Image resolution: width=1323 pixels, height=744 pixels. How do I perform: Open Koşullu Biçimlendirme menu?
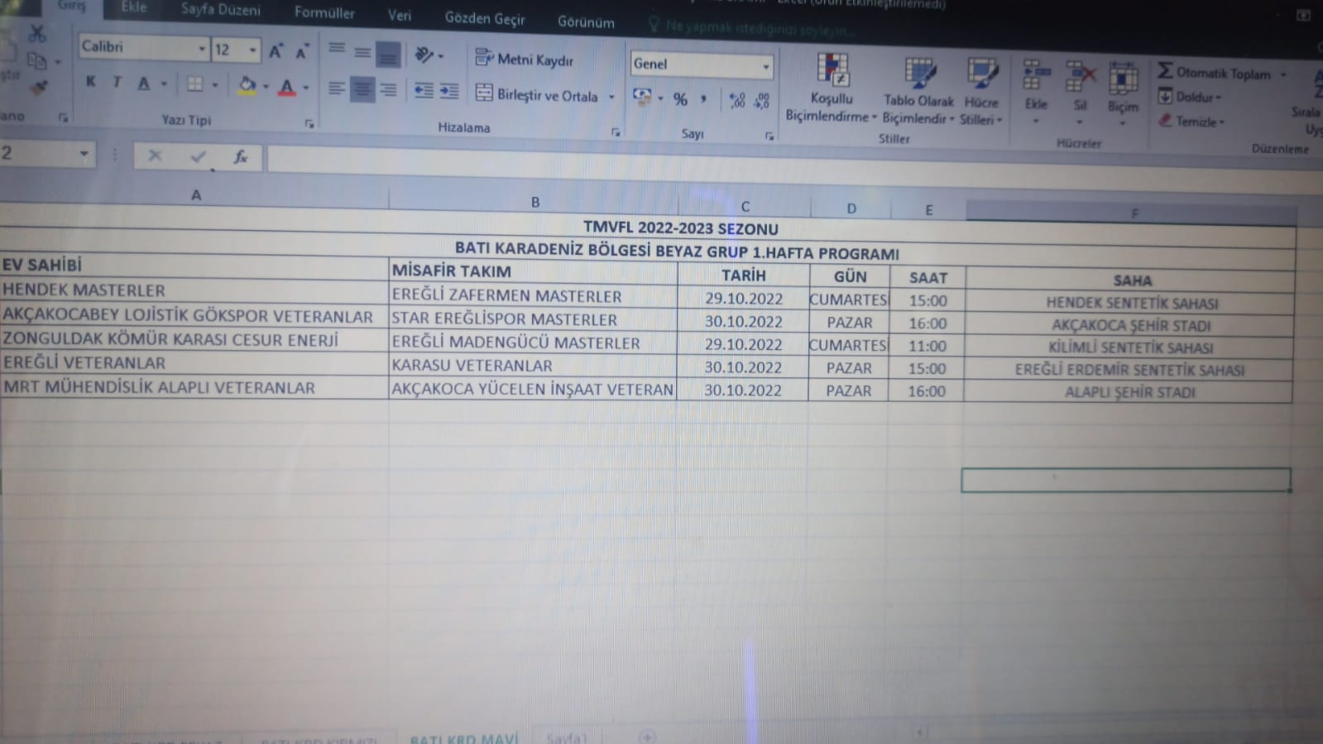[x=831, y=89]
